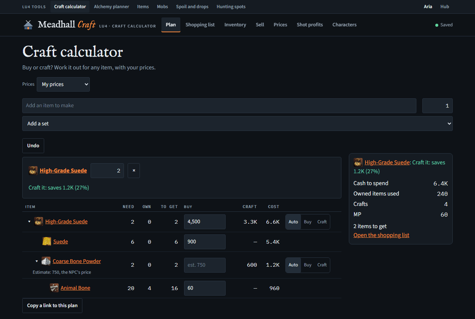Collapse the Coarse Bone Powder row tree
This screenshot has width=475, height=319.
[37, 261]
